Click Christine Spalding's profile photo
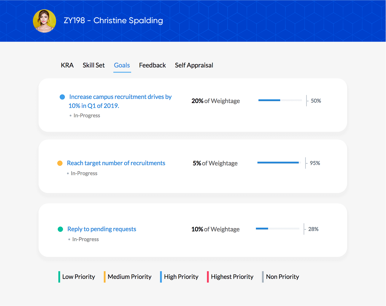The height and width of the screenshot is (306, 386). [45, 21]
